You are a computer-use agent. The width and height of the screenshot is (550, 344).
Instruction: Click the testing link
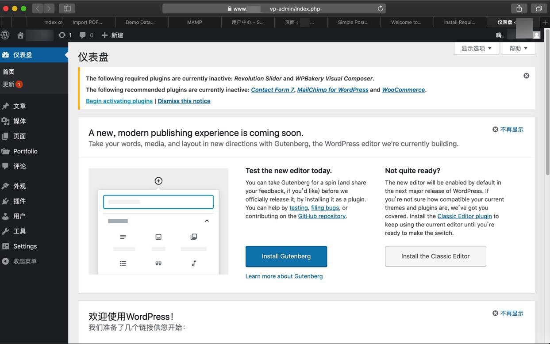299,208
